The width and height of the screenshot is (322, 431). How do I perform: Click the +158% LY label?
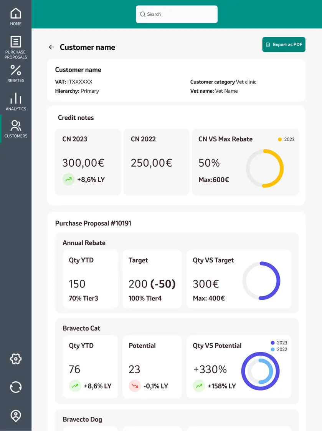pos(222,386)
